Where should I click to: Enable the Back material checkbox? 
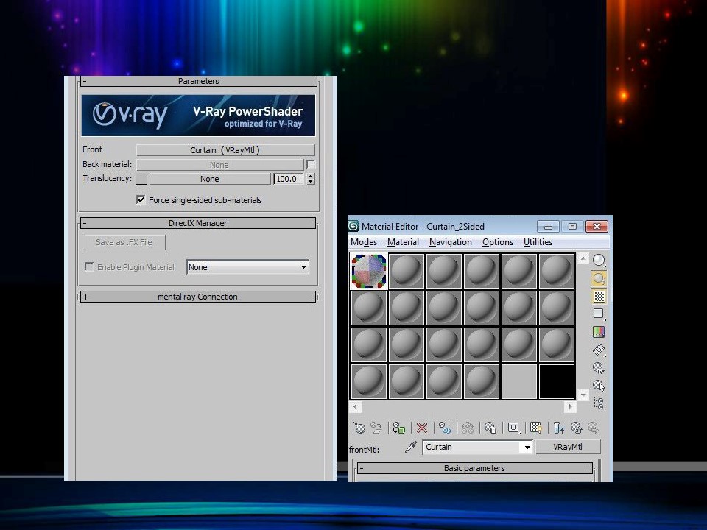tap(311, 164)
